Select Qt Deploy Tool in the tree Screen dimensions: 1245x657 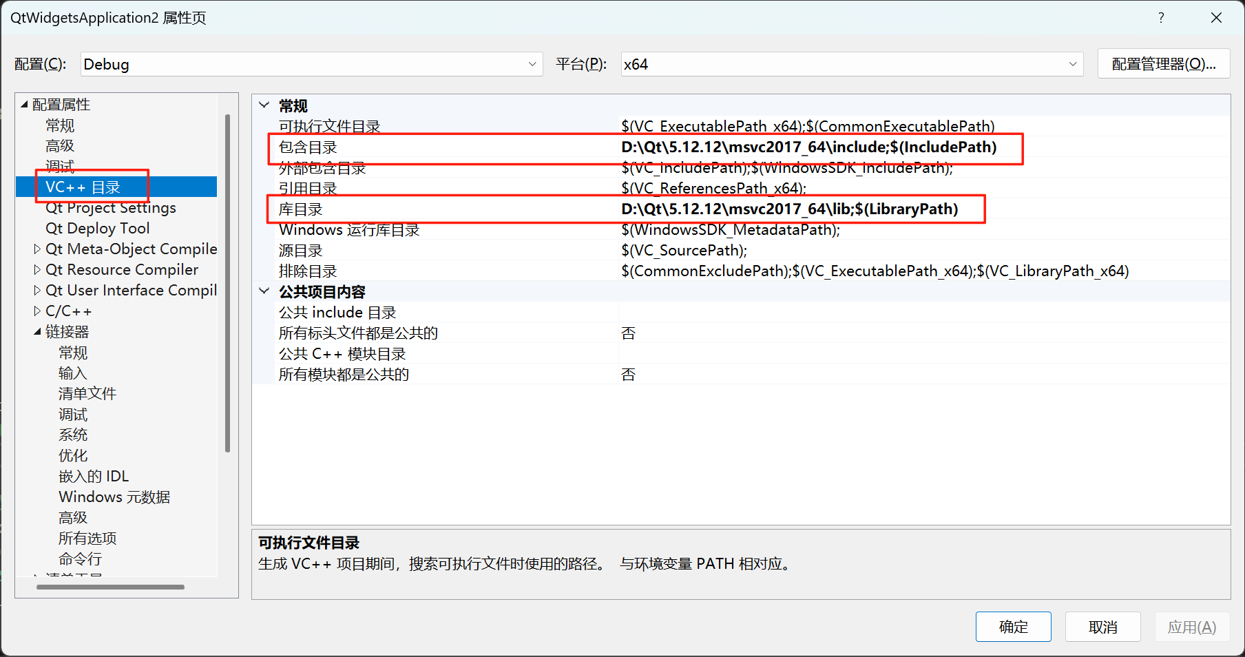coord(97,228)
